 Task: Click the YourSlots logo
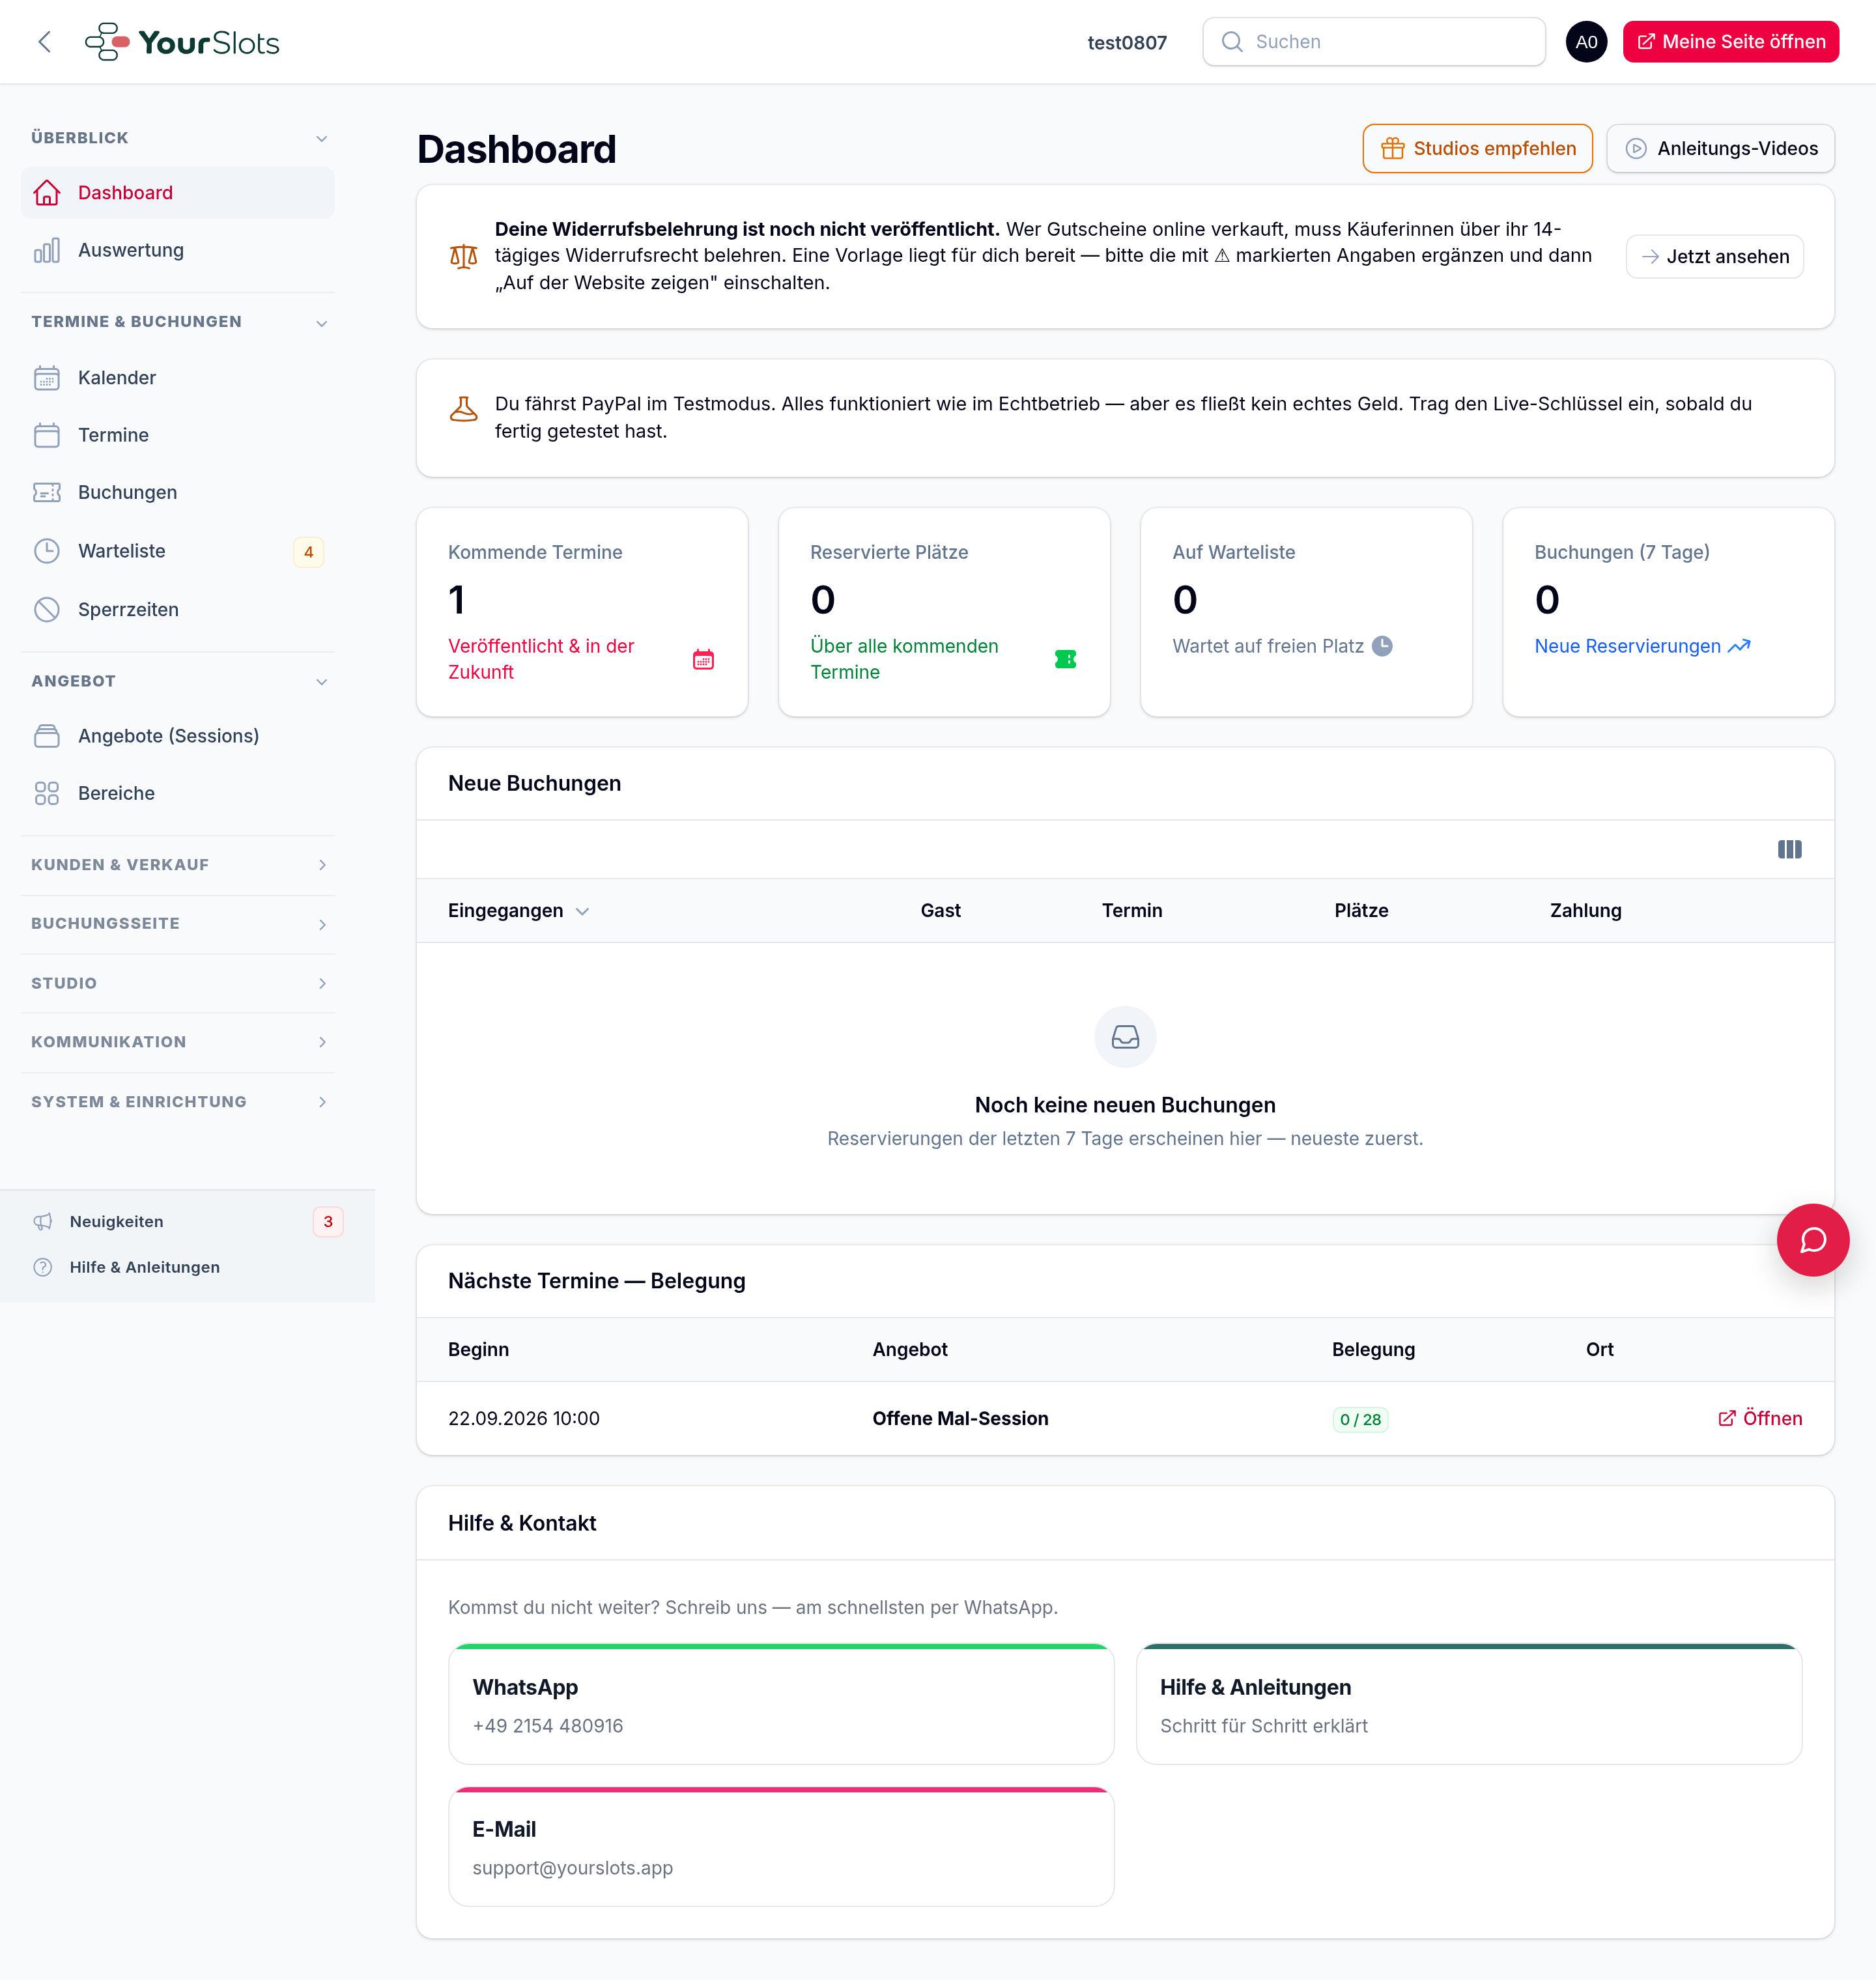tap(182, 42)
